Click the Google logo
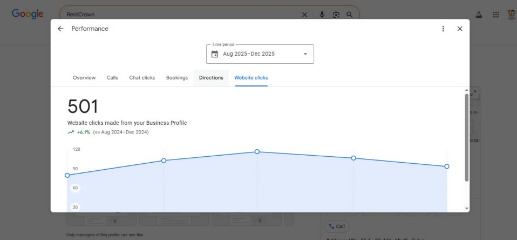The image size is (517, 240). [28, 14]
